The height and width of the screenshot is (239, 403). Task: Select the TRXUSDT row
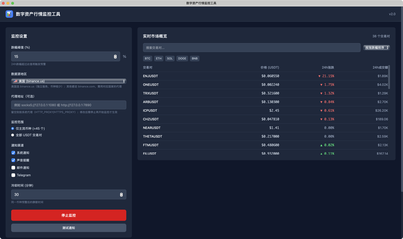pyautogui.click(x=265, y=93)
